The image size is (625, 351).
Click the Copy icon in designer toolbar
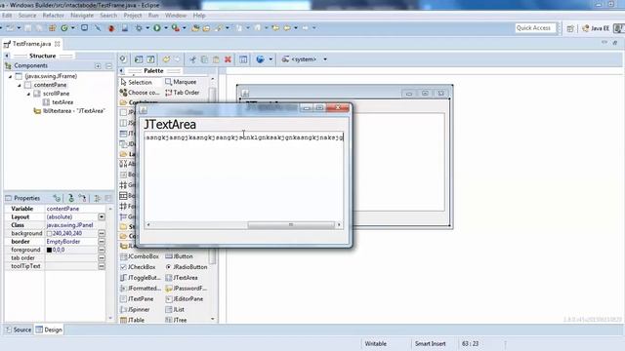204,59
